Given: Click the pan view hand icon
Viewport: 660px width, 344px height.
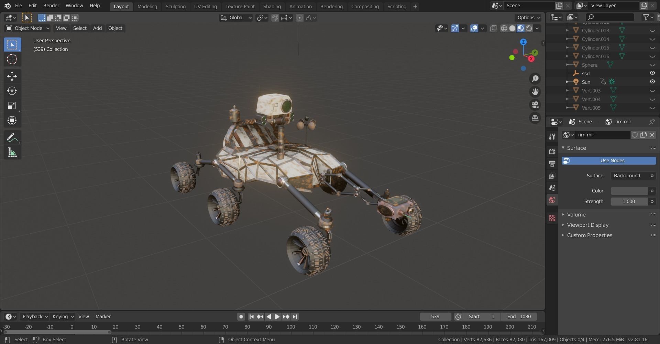Looking at the screenshot, I should tap(535, 92).
